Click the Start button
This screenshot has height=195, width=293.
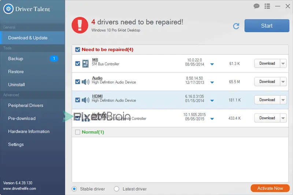pyautogui.click(x=267, y=26)
